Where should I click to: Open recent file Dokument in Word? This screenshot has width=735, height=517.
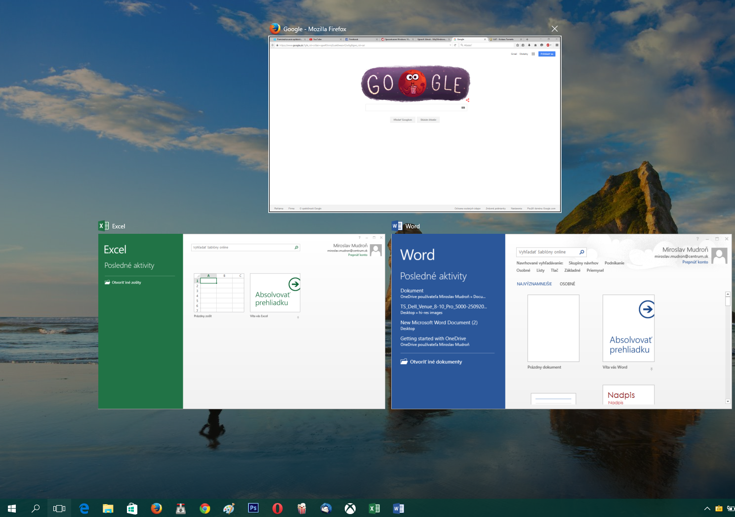coord(443,294)
